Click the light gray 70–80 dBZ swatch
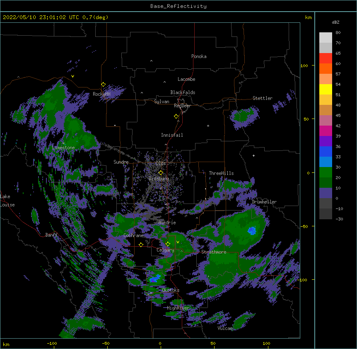 coord(326,38)
